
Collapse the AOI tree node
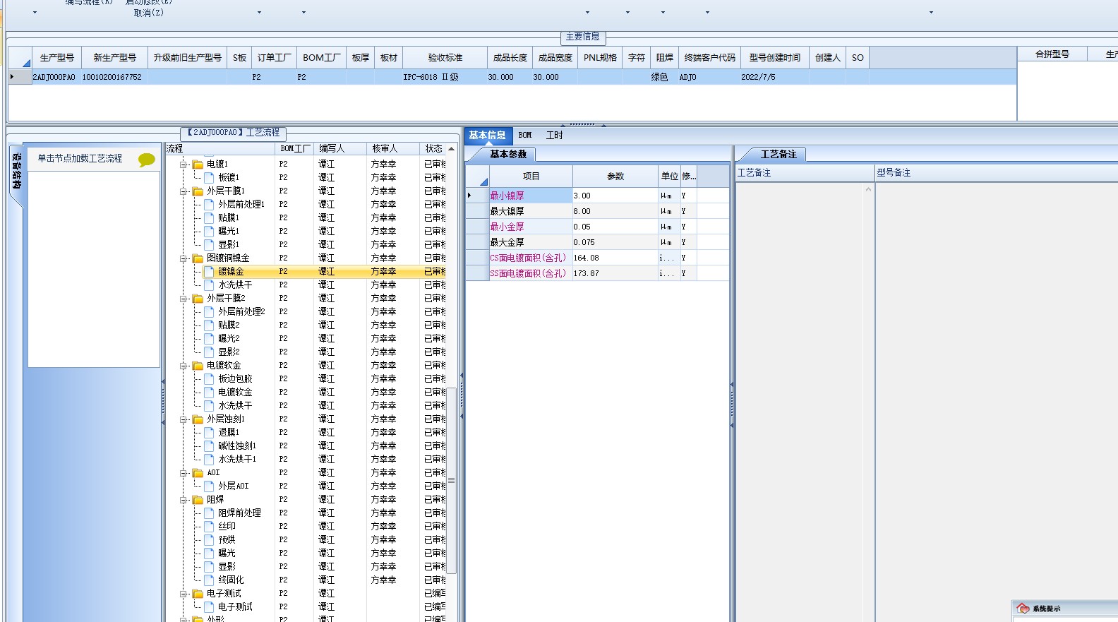[x=184, y=473]
